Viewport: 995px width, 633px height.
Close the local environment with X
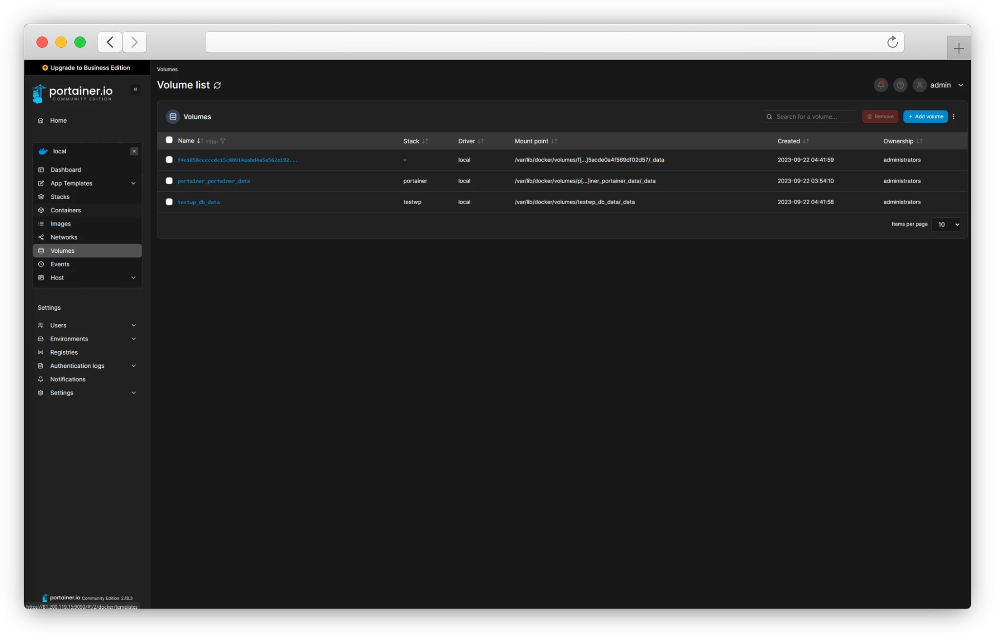[x=134, y=151]
